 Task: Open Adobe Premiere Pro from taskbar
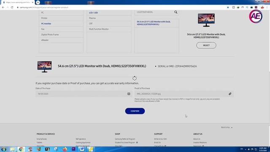click(73, 149)
